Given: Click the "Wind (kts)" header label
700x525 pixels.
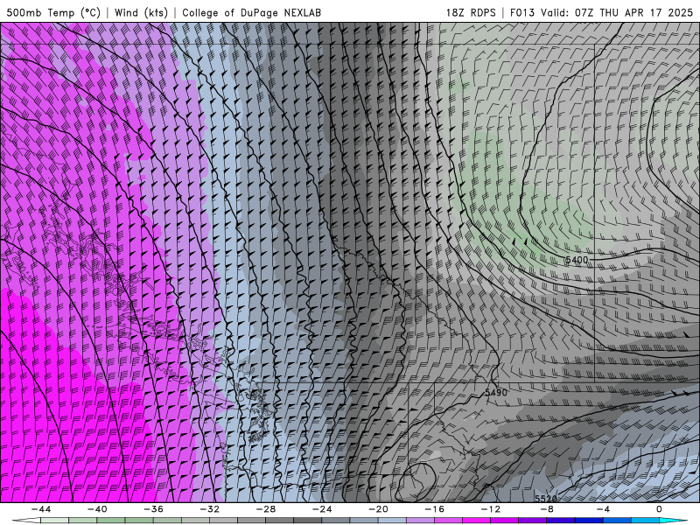Looking at the screenshot, I should pyautogui.click(x=141, y=13).
